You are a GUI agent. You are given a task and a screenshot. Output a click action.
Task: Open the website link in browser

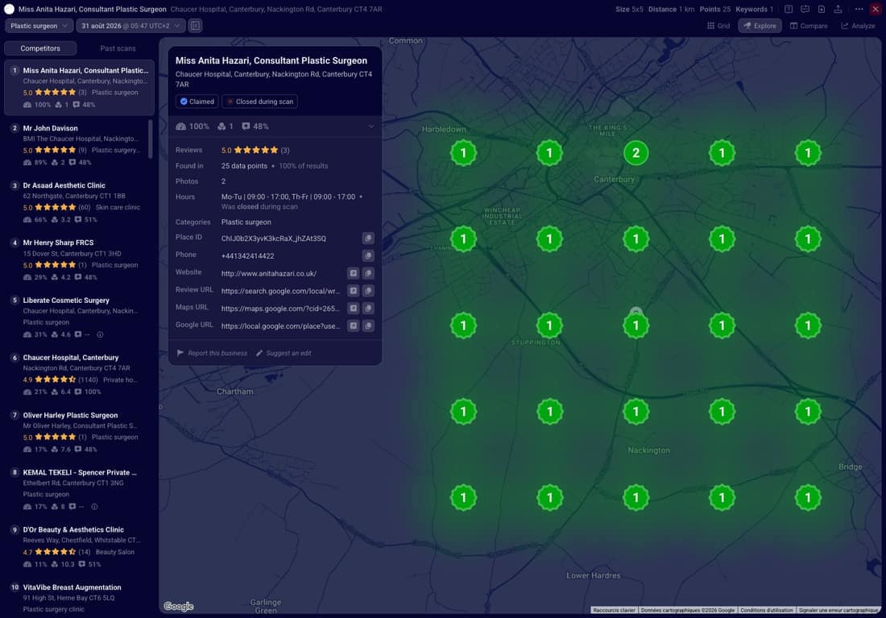(353, 273)
